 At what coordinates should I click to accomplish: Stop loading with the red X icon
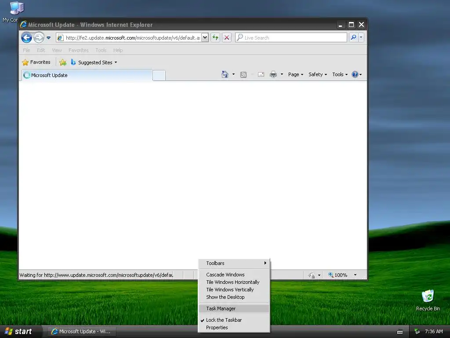tap(227, 37)
